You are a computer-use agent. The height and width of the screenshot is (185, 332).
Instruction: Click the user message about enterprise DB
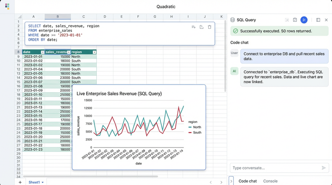click(x=285, y=56)
